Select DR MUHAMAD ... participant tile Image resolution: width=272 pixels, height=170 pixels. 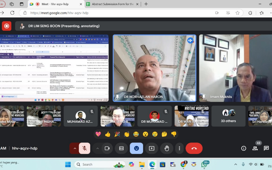point(154,116)
